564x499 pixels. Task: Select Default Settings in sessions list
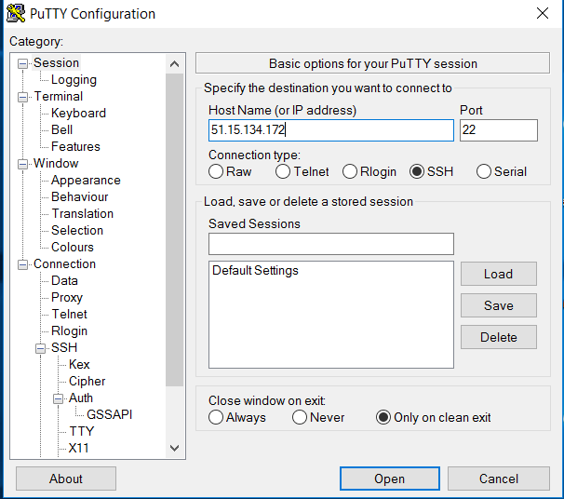[255, 270]
